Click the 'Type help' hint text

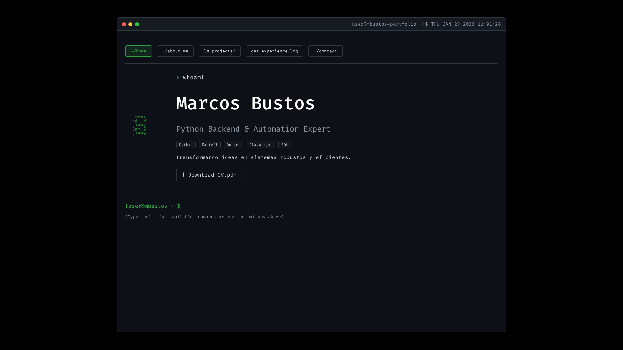click(204, 217)
